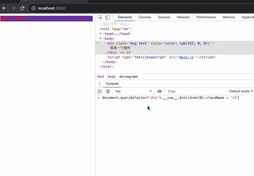Open the main.js script link

click(x=186, y=57)
